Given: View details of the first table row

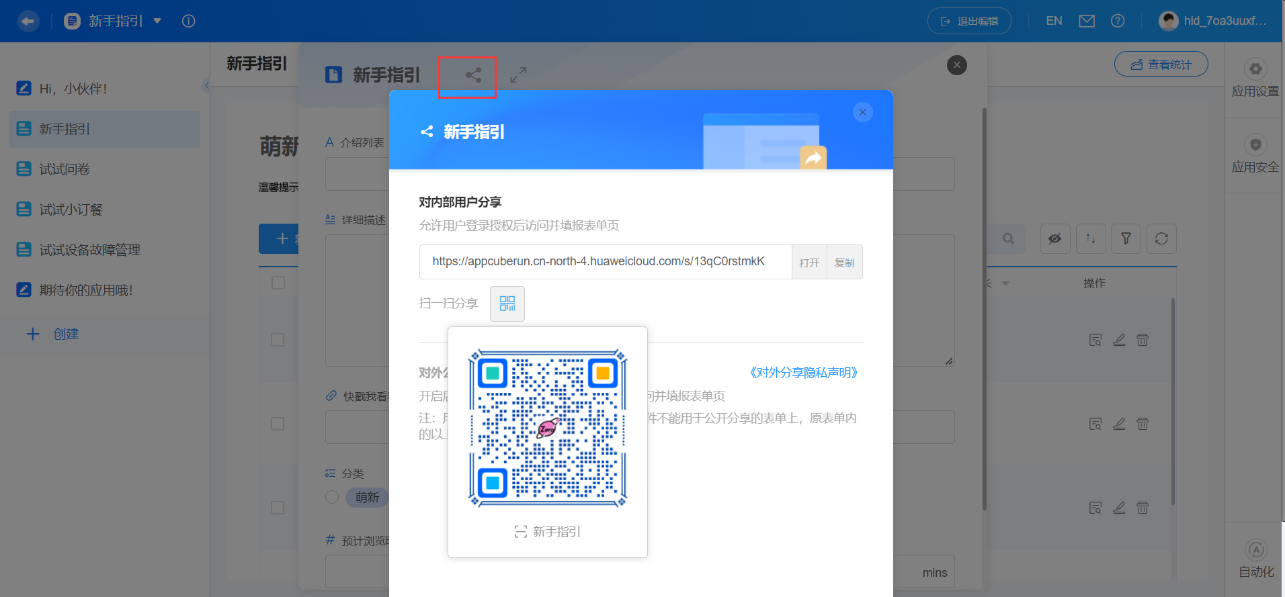Looking at the screenshot, I should (1095, 340).
